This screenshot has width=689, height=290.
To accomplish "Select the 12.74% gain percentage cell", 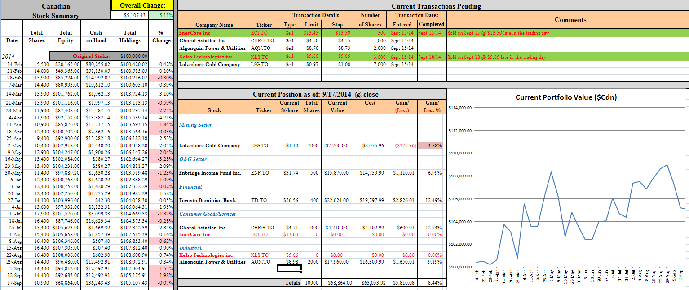I will click(x=432, y=228).
